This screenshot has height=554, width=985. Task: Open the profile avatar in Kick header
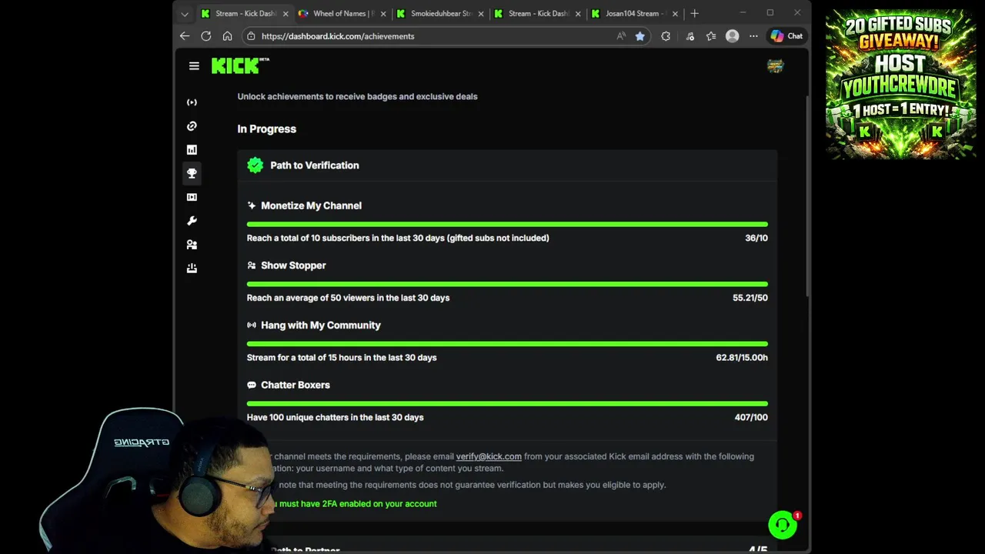tap(775, 66)
